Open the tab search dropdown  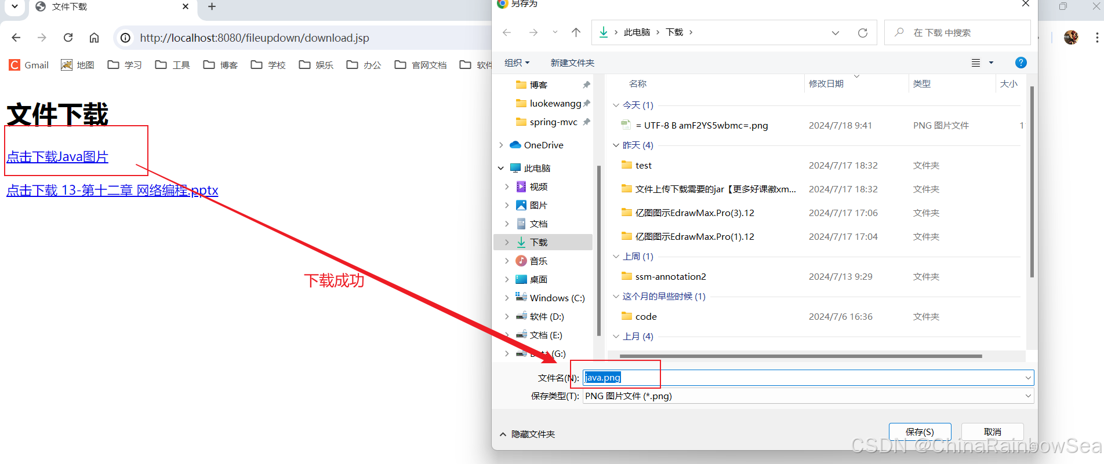15,7
